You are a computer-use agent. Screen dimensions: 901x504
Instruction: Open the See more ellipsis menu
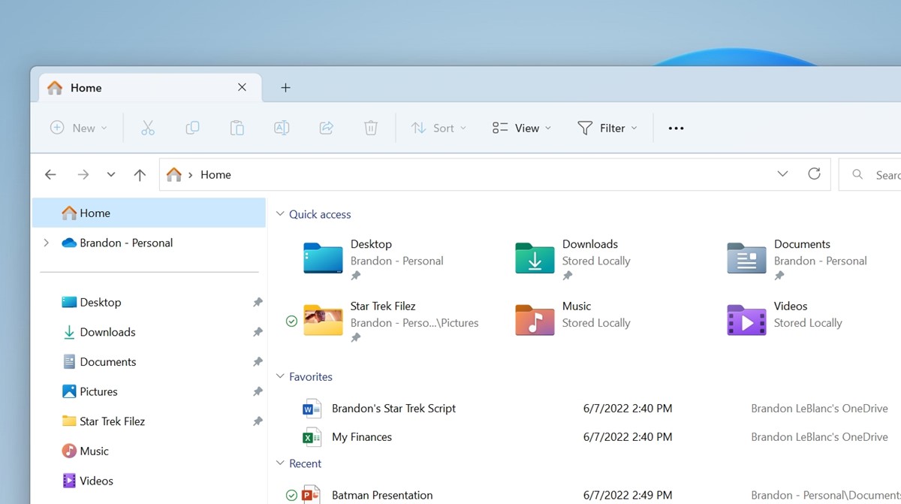676,128
